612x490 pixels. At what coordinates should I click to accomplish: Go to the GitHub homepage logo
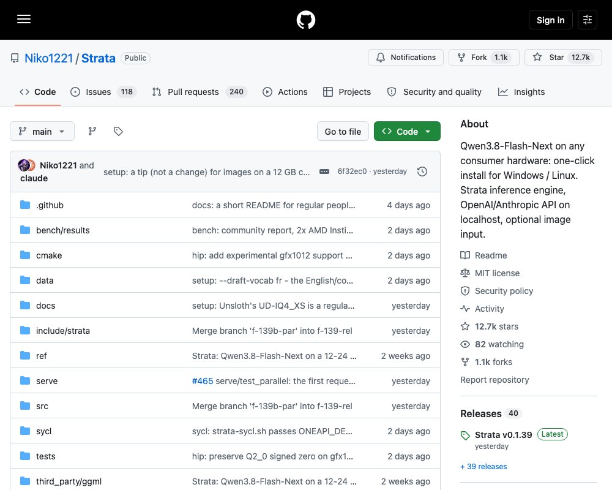pos(305,20)
